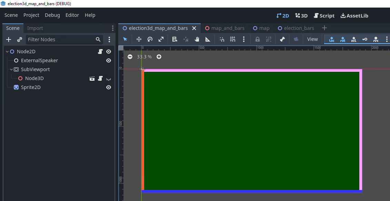Viewport: 390px width, 201px height.
Task: Collapse the SubViewport tree node
Action: tap(11, 69)
